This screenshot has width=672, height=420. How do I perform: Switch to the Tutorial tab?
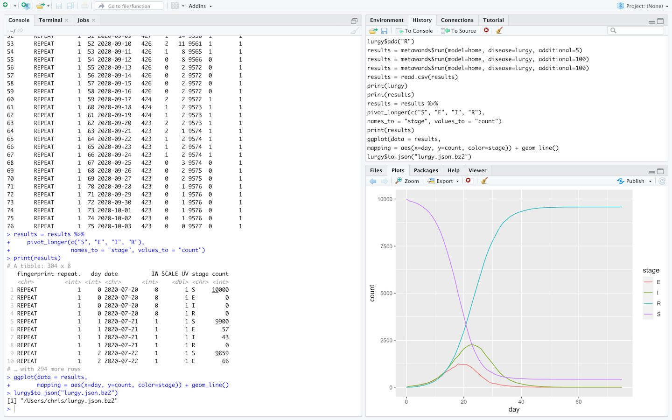(493, 20)
